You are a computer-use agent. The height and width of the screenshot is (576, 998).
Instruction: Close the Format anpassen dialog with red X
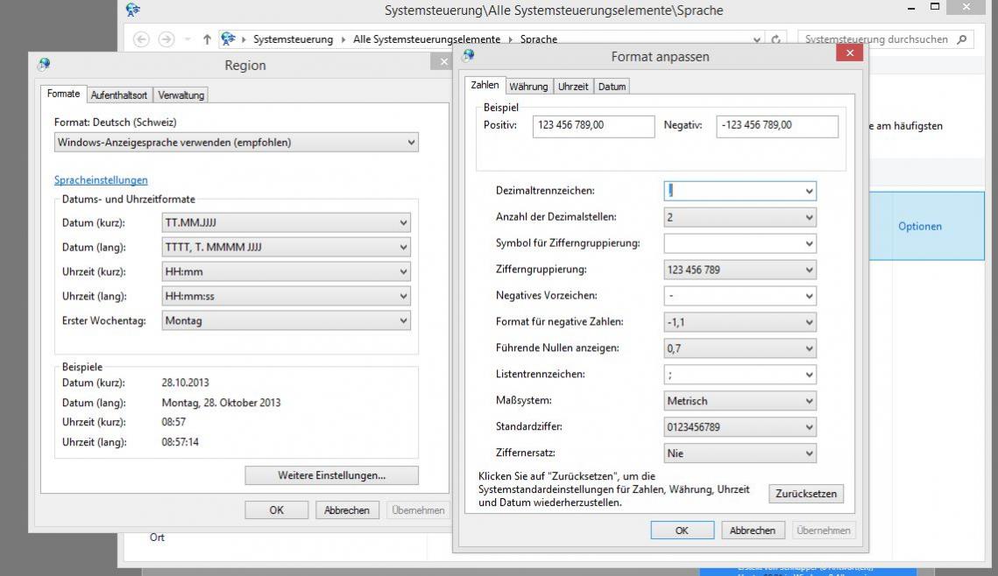tap(848, 54)
